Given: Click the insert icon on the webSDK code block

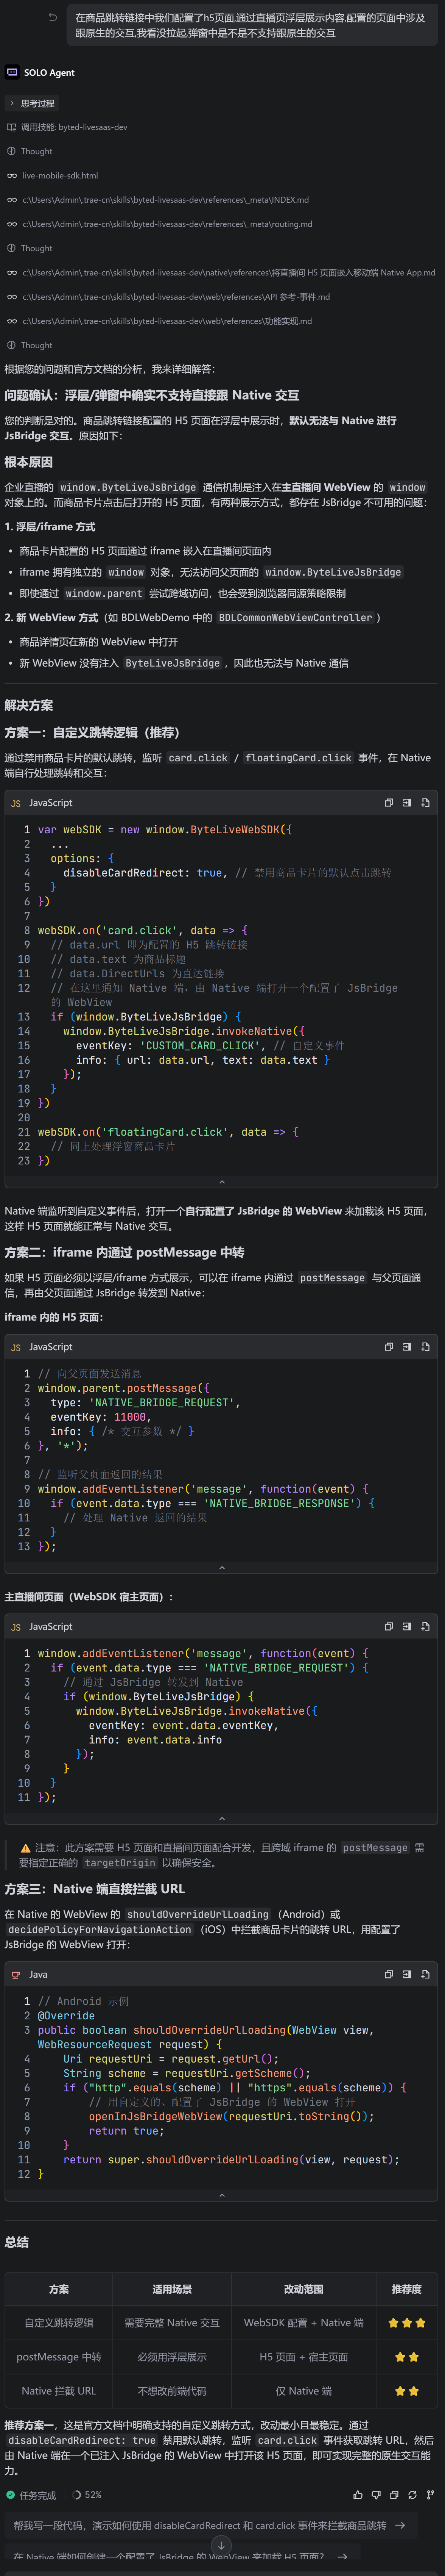Looking at the screenshot, I should tap(407, 803).
